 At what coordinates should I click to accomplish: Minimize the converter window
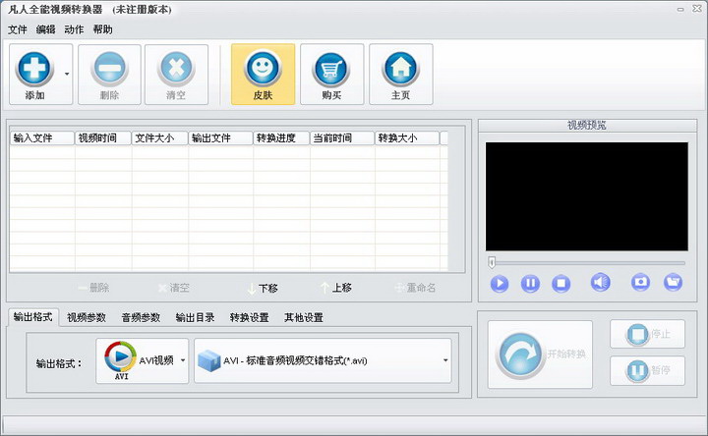pyautogui.click(x=680, y=9)
